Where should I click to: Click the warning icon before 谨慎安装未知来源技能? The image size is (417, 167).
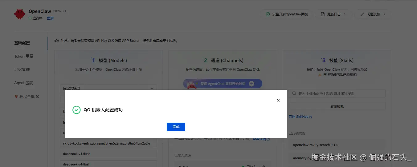(320, 74)
